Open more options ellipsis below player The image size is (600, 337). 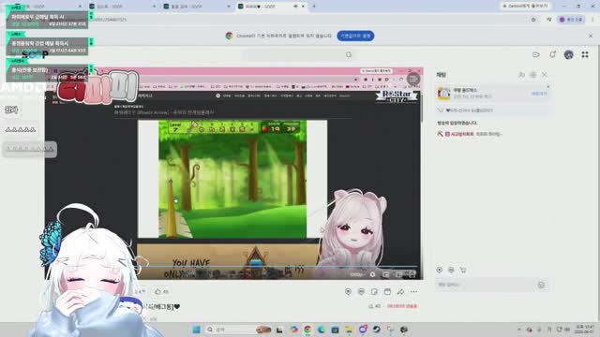click(x=413, y=291)
